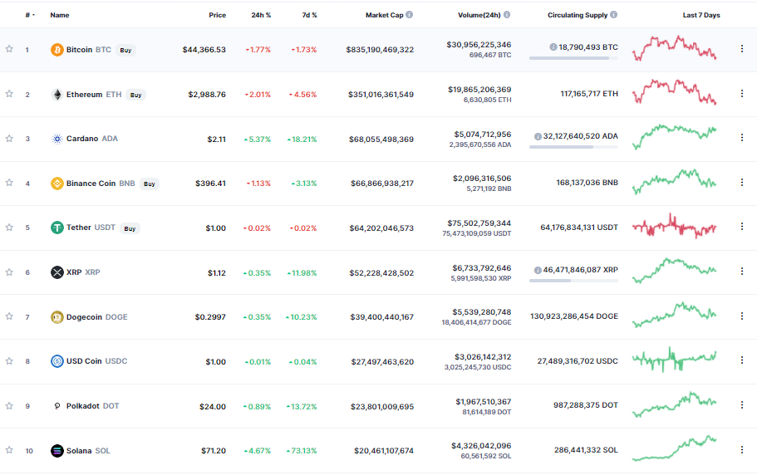Click the Buy button next to Bitcoin
Image resolution: width=757 pixels, height=475 pixels.
pos(125,50)
